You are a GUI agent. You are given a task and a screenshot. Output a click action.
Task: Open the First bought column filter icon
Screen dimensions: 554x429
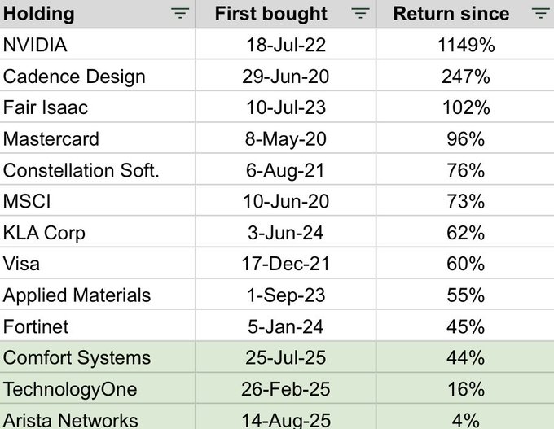(360, 14)
